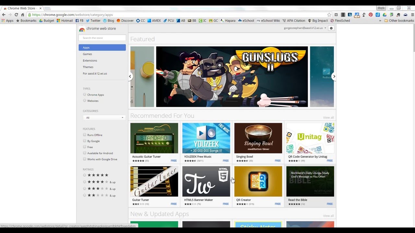View all Recommended For You apps
Viewport: 415px width, 233px height.
[328, 117]
